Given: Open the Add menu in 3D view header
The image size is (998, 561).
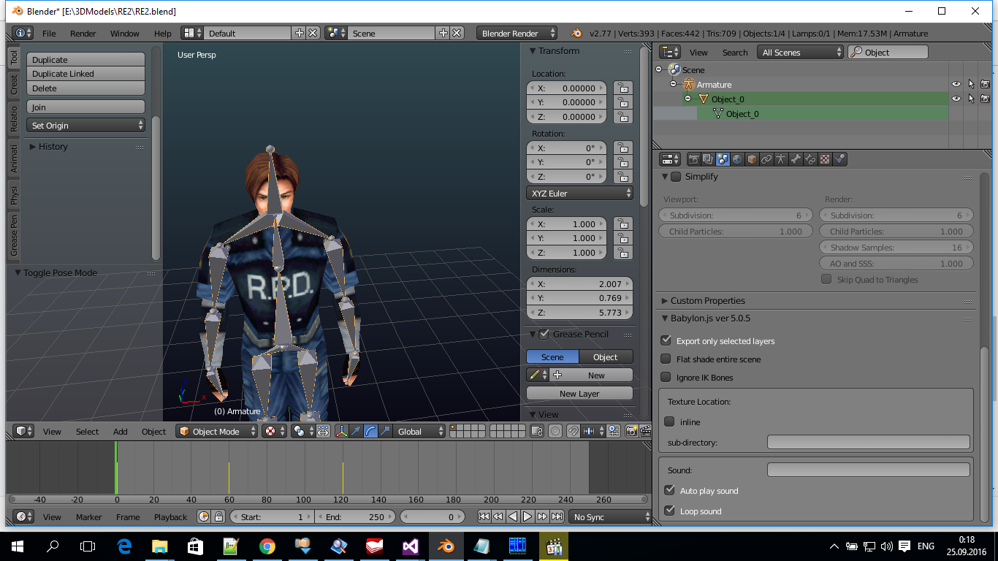Looking at the screenshot, I should click(121, 432).
